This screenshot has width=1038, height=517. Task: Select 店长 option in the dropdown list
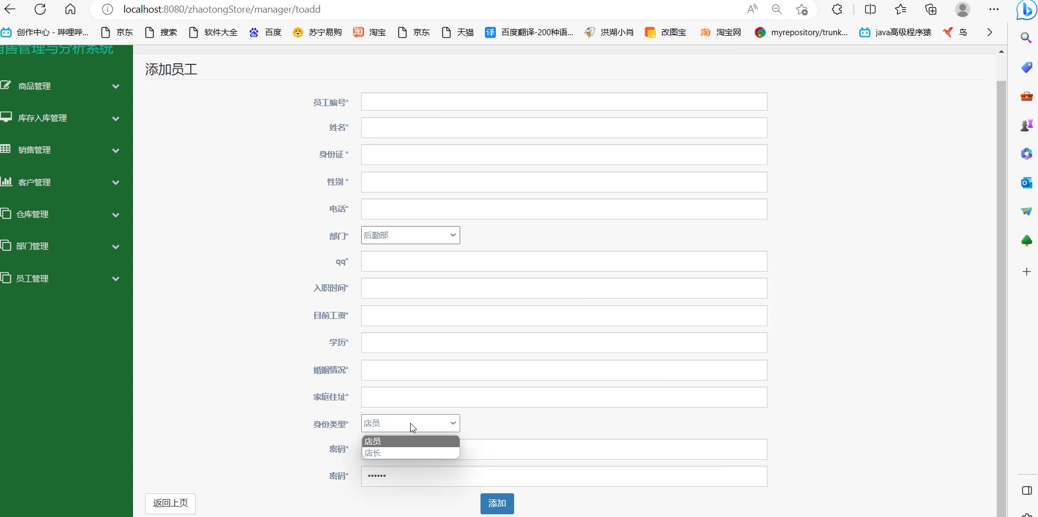pos(411,453)
